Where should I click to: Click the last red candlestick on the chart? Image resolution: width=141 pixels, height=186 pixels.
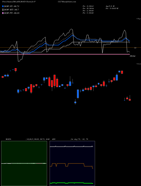coord(130,100)
